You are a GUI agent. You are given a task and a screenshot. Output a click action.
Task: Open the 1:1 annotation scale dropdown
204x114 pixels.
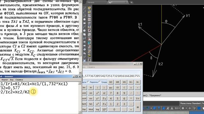pyautogui.click(x=177, y=108)
